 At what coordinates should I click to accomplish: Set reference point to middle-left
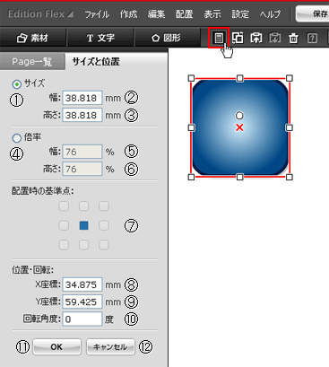pos(64,225)
